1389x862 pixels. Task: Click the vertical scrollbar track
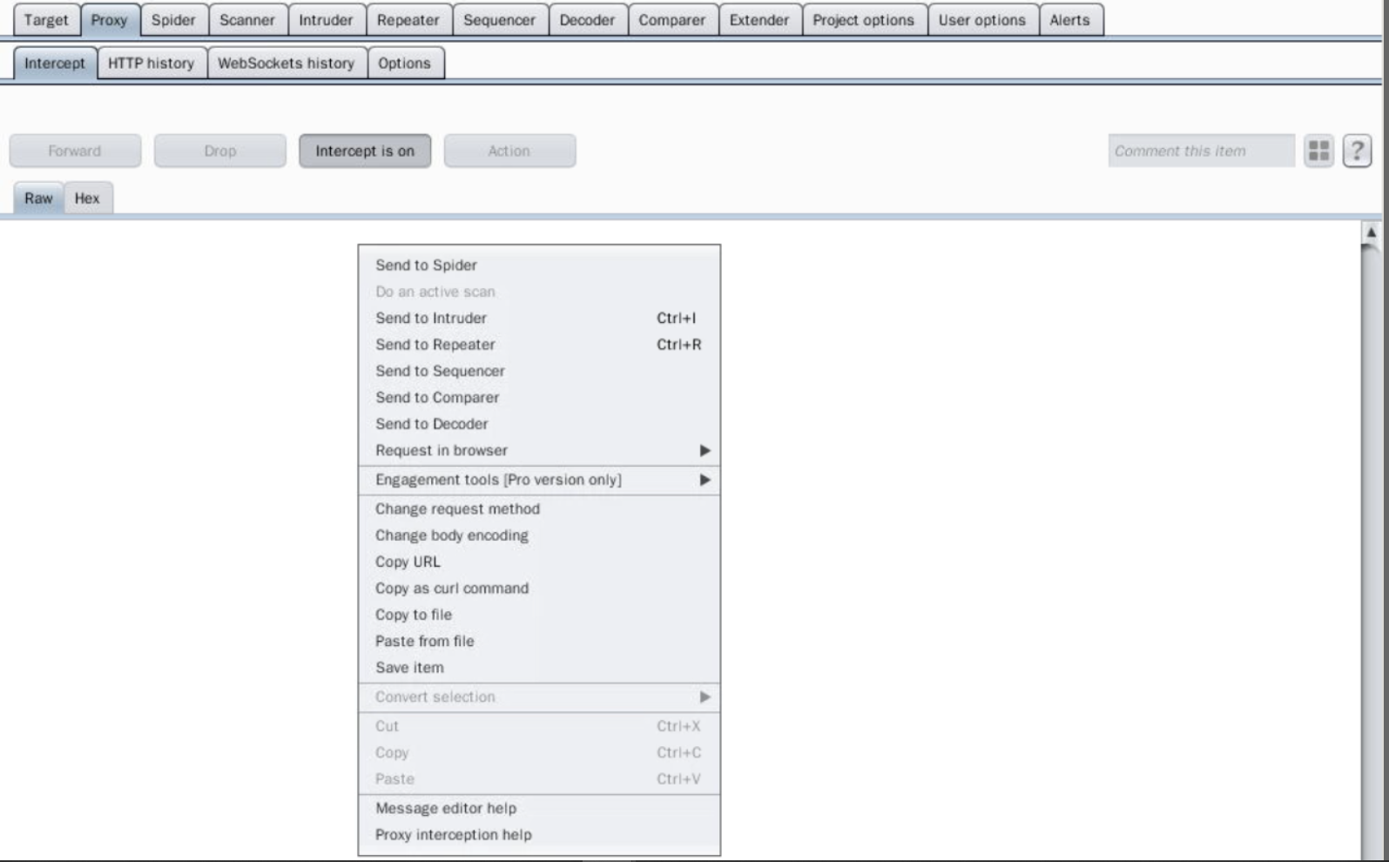1371,551
